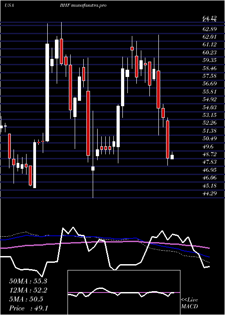
Task: Click the 61.12 price axis label
Action: coord(210,45)
